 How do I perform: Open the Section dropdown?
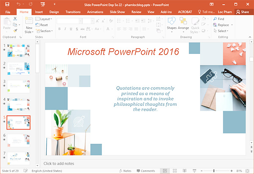click(x=44, y=31)
